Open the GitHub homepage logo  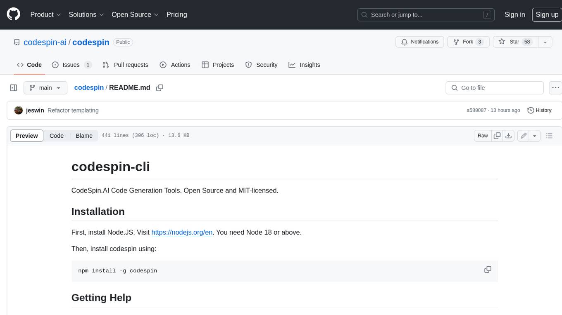(13, 14)
